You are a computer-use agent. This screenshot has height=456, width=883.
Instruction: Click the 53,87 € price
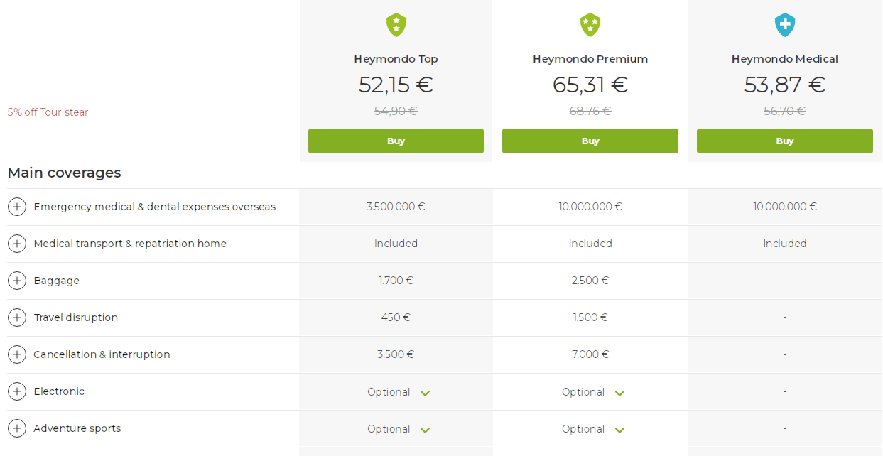click(785, 85)
